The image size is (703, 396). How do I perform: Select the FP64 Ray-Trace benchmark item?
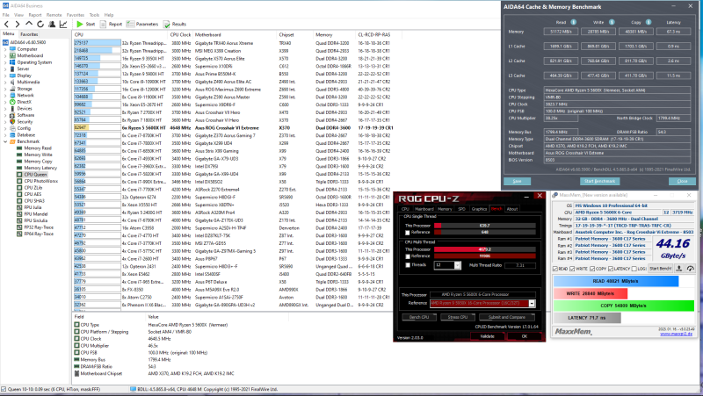39,234
